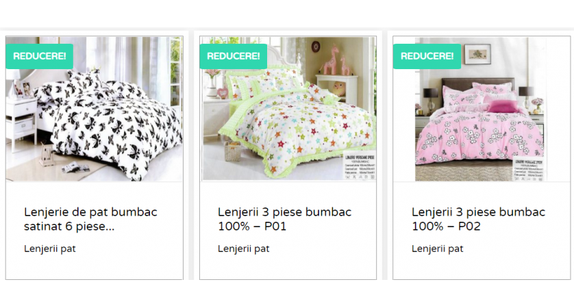Viewport: 574px width, 308px height.
Task: Click the spec label on star bedding photo
Action: click(x=359, y=166)
